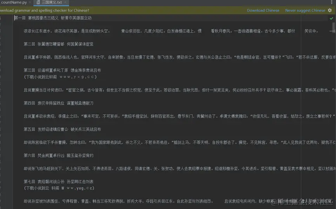The image size is (336, 209).
Task: Click the 第四回 废汉帝陈留践位 heading
Action: [59, 103]
